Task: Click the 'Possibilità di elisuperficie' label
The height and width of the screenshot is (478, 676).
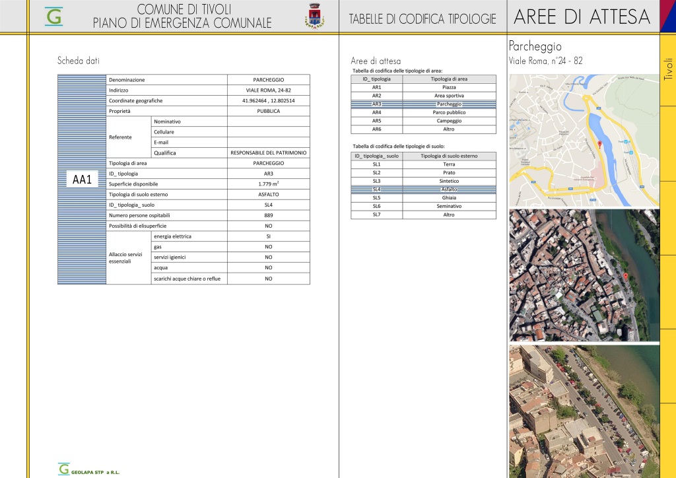Action: click(137, 226)
